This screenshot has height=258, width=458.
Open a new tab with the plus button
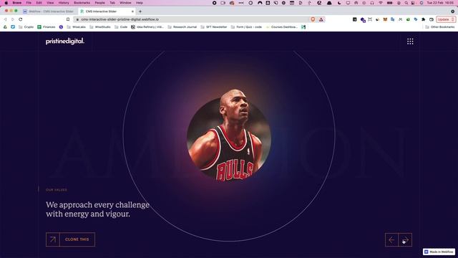pyautogui.click(x=140, y=11)
